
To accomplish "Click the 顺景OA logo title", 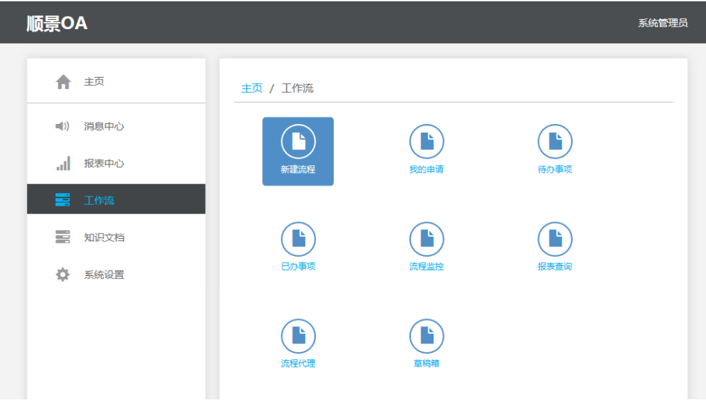I will click(57, 23).
